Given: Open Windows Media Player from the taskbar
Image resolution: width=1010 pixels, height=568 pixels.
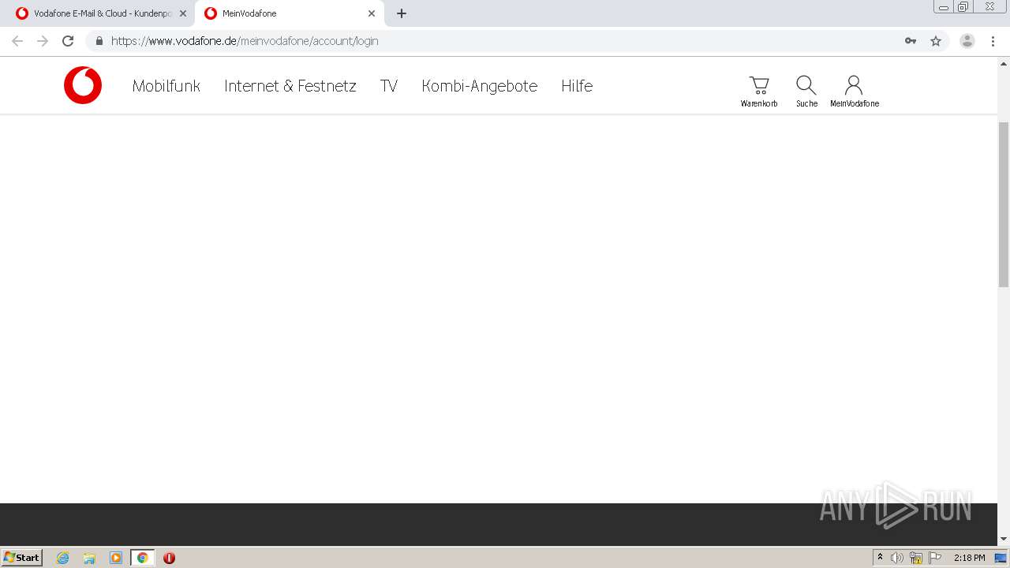Looking at the screenshot, I should tap(116, 558).
